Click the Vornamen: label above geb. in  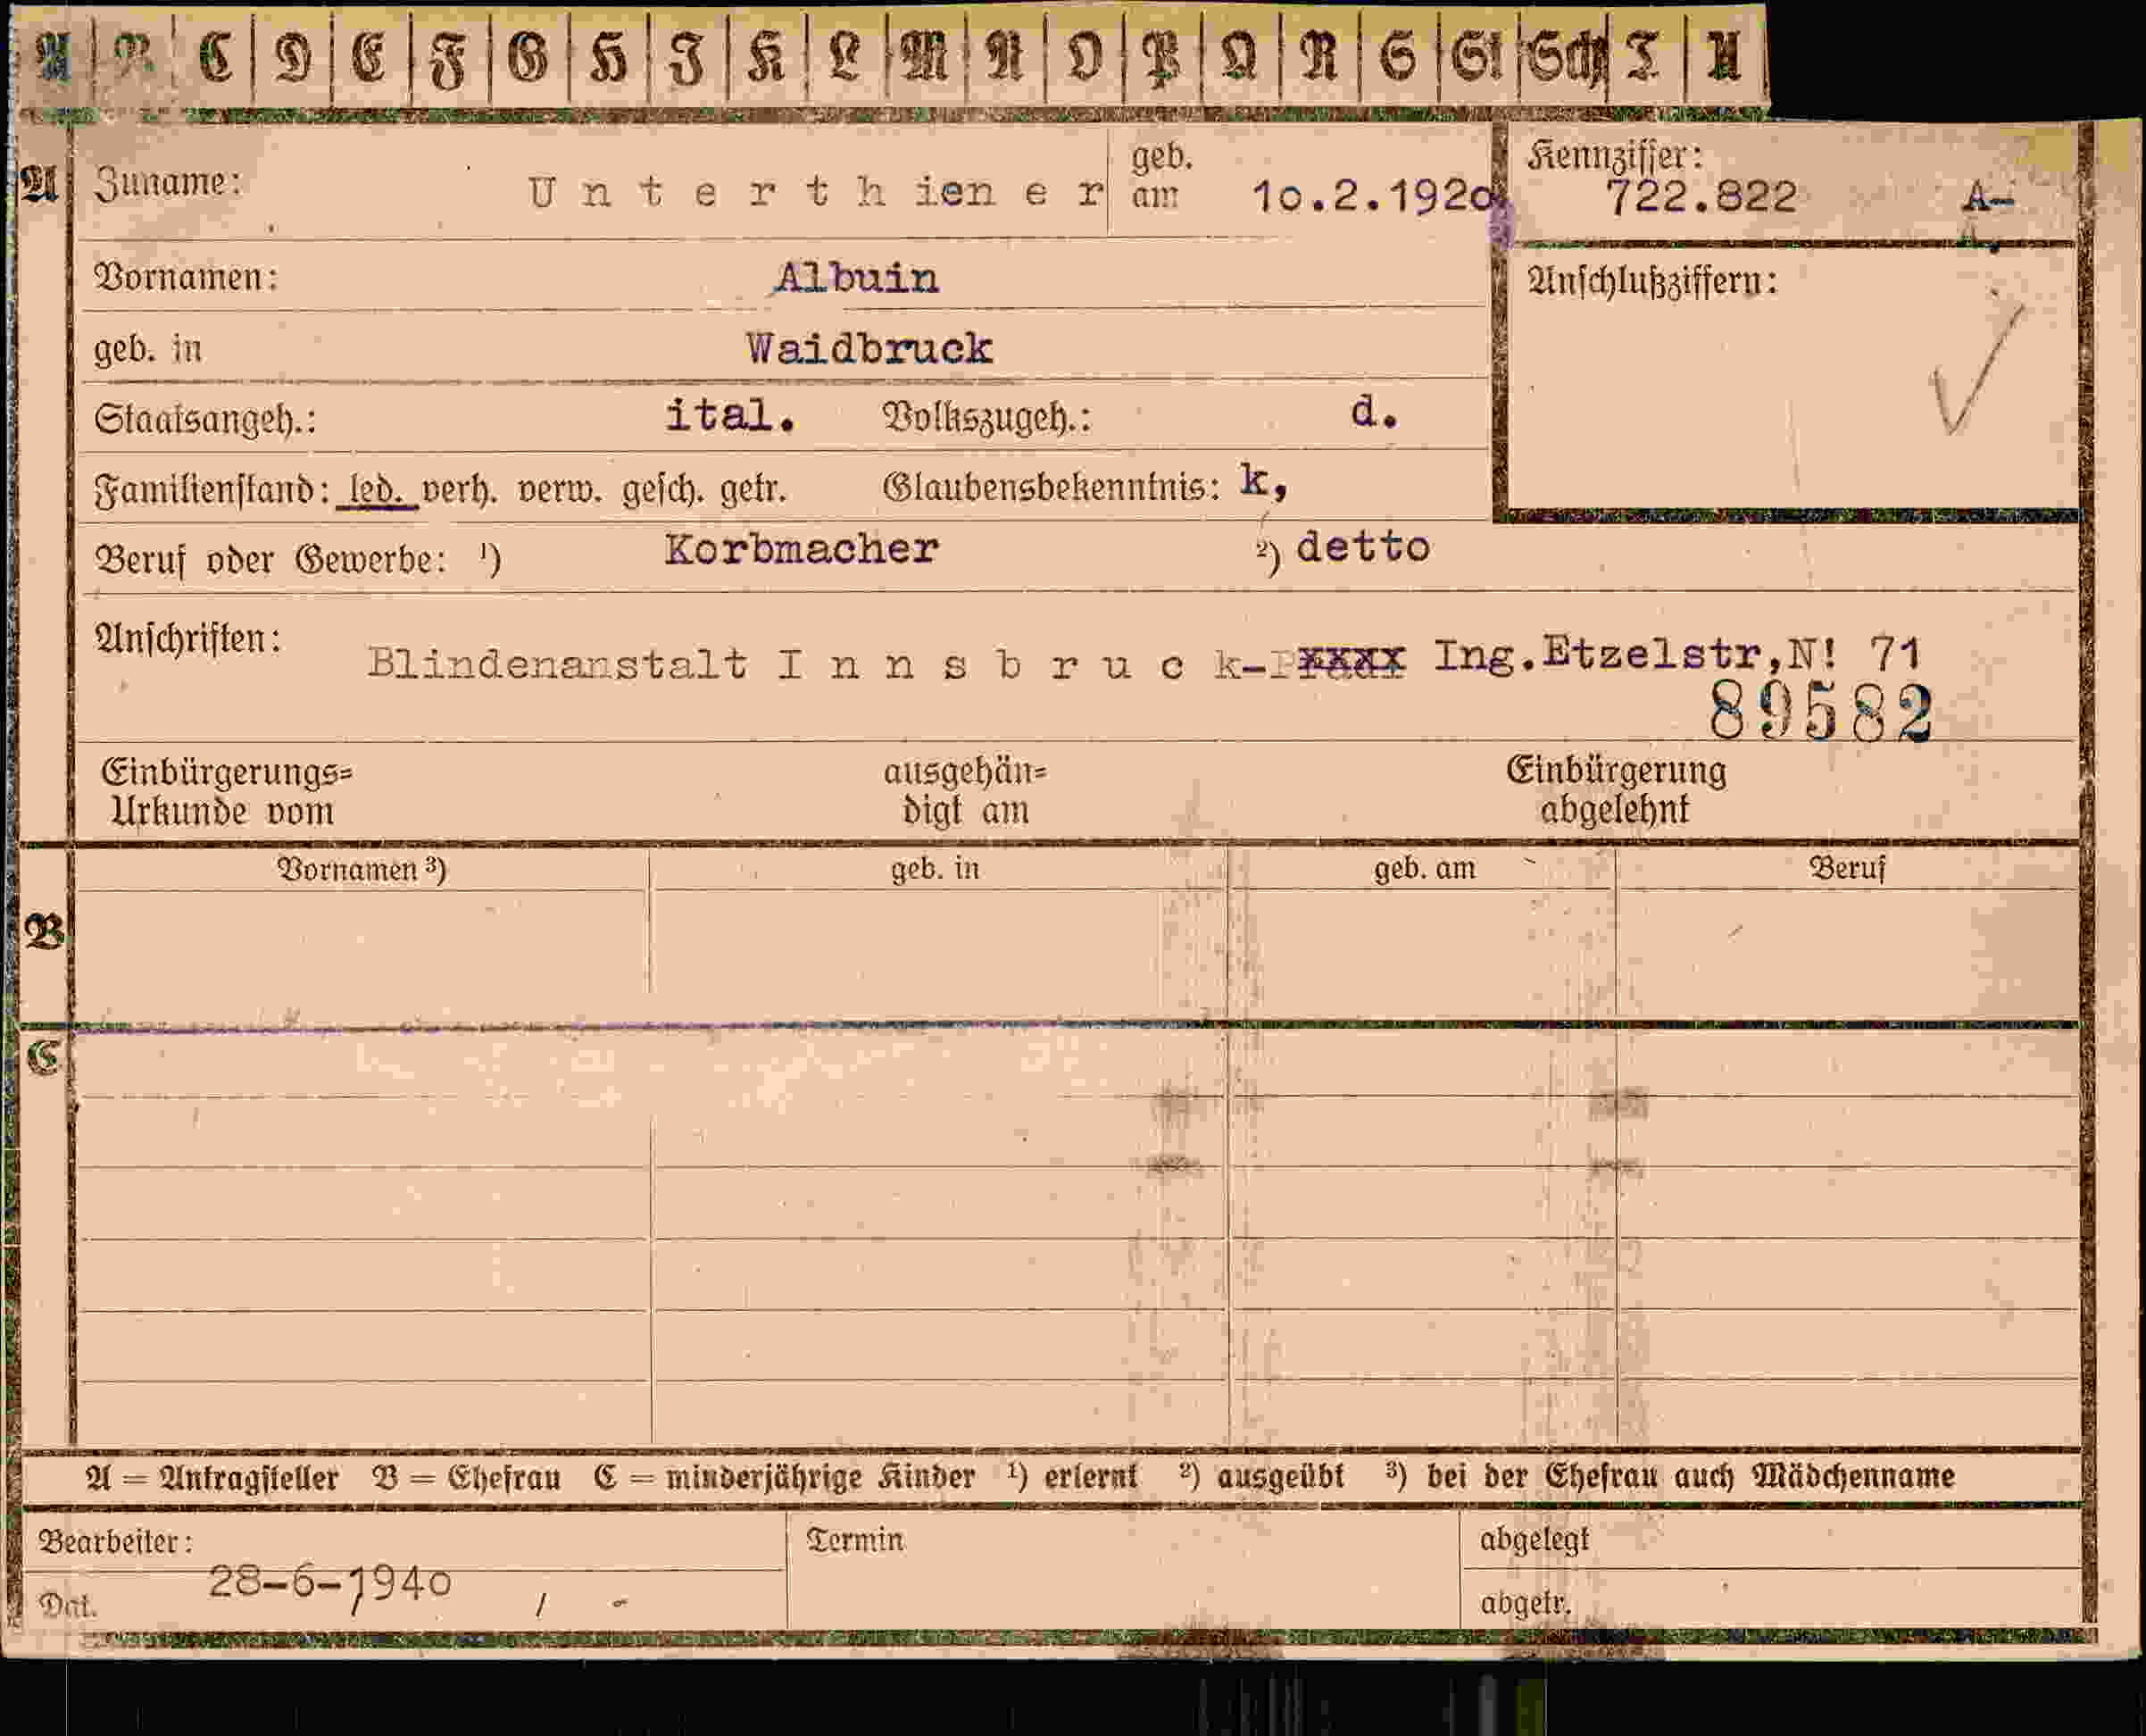(187, 277)
